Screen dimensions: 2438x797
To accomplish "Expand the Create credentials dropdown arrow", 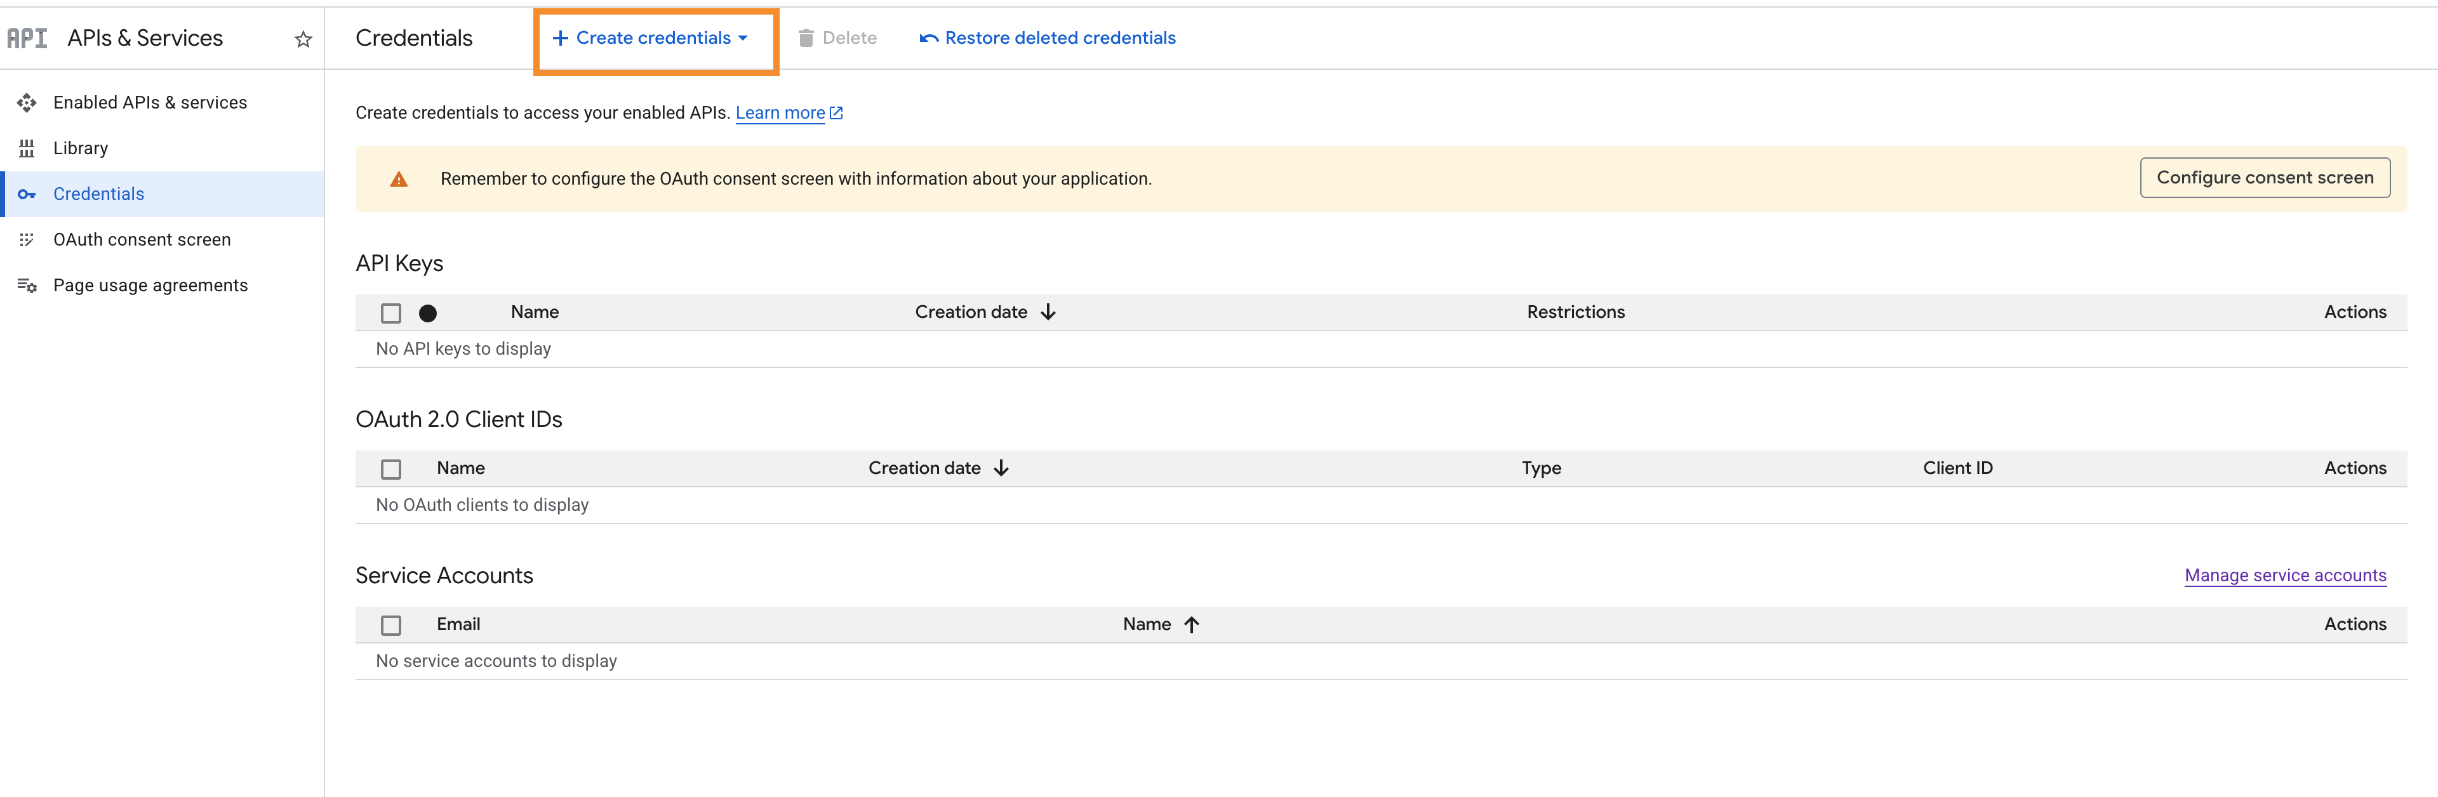I will click(x=743, y=38).
